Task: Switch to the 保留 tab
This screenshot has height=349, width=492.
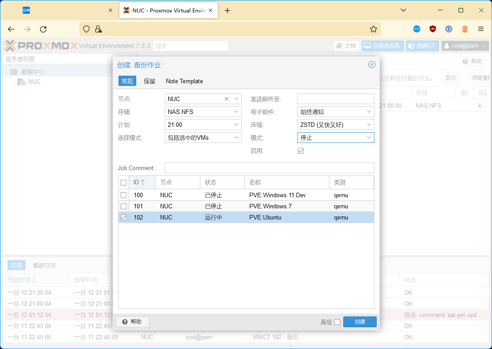Action: click(150, 81)
